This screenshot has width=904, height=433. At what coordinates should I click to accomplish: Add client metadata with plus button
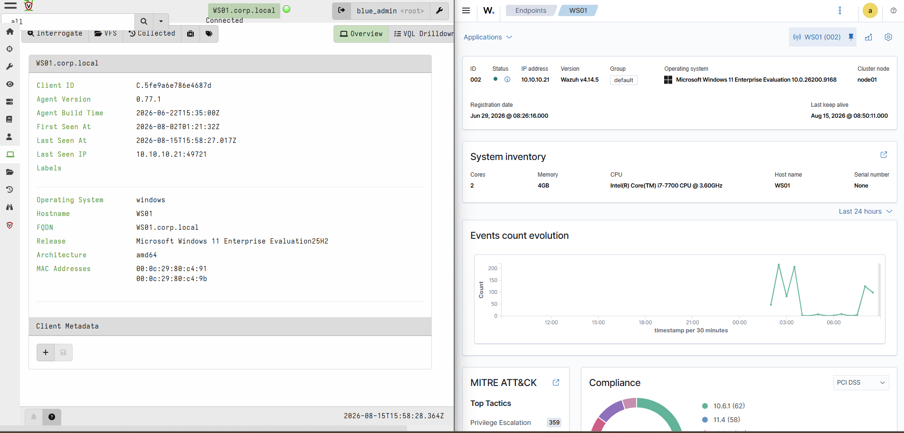(x=46, y=352)
